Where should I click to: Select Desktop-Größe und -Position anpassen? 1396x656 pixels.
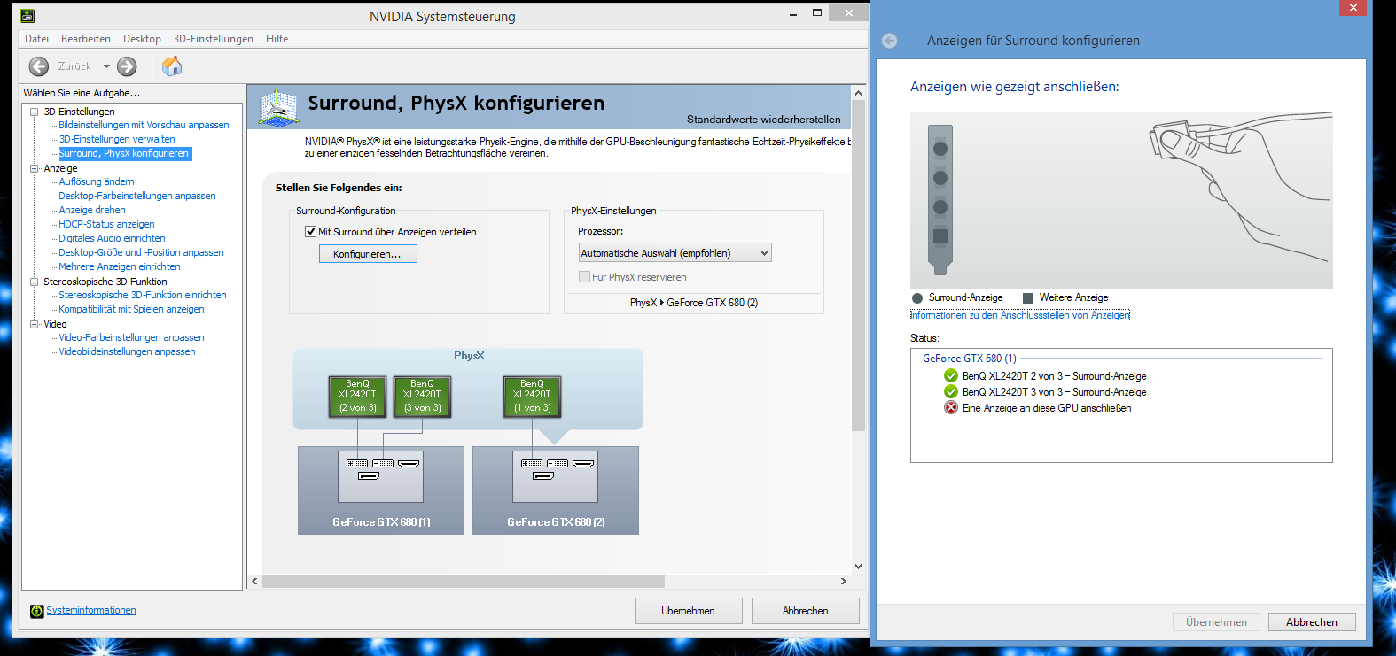click(141, 252)
